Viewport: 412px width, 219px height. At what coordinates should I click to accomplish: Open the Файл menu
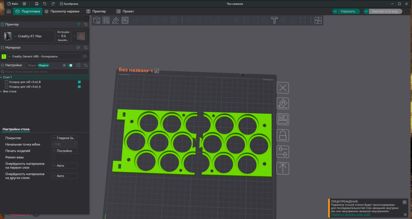[x=13, y=4]
